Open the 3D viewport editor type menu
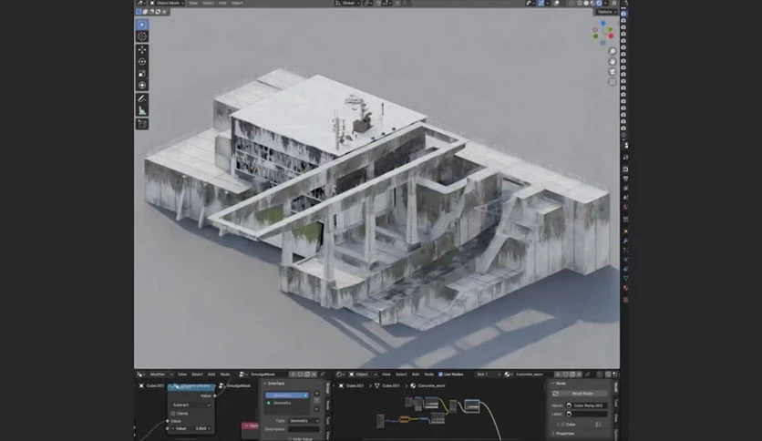Screen dimensions: 762x441 (x=141, y=3)
